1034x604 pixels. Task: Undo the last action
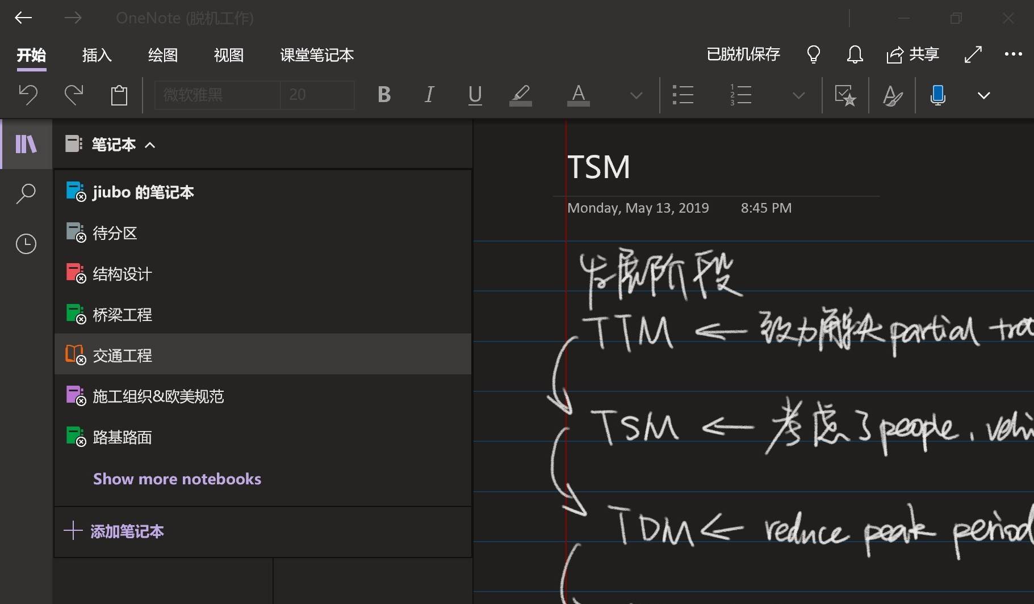28,95
